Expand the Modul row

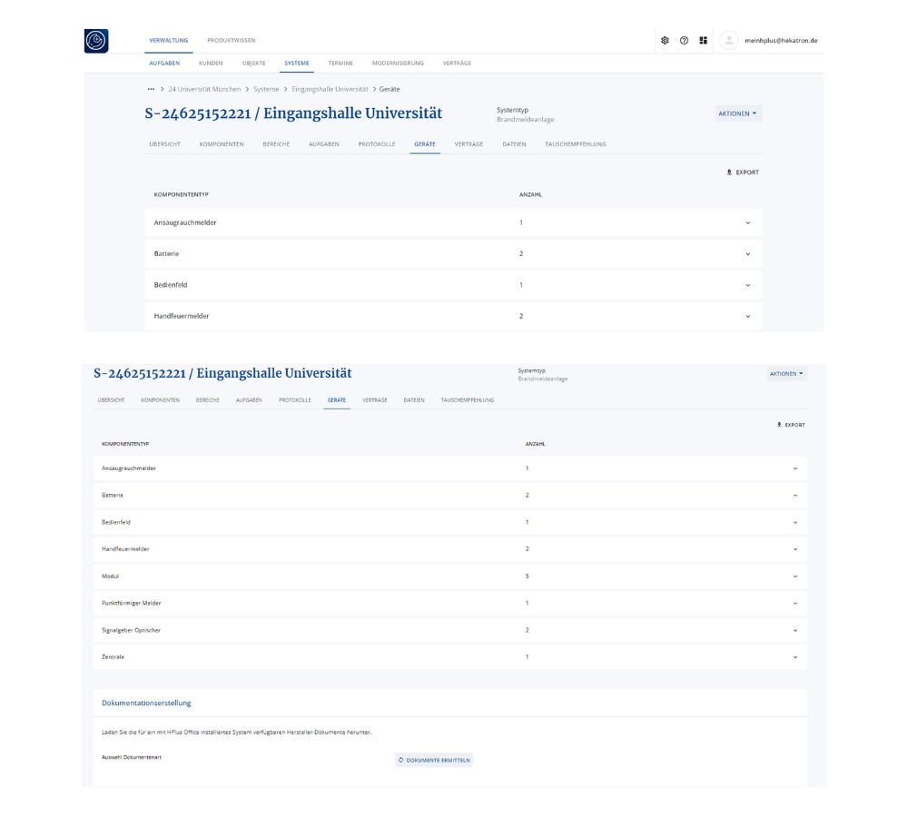coord(794,576)
